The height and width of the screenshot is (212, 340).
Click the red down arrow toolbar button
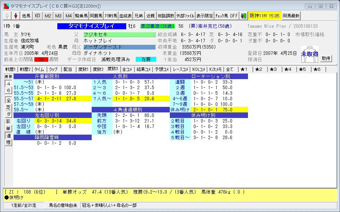tap(16, 16)
